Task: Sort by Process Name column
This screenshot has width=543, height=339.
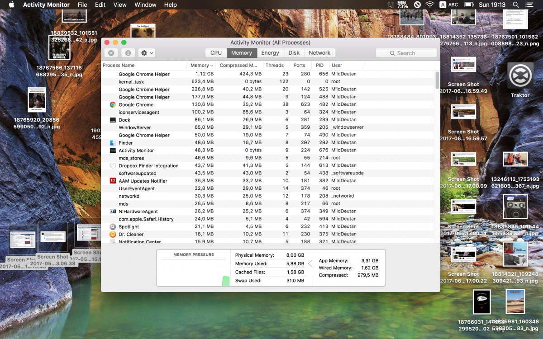Action: [144, 66]
